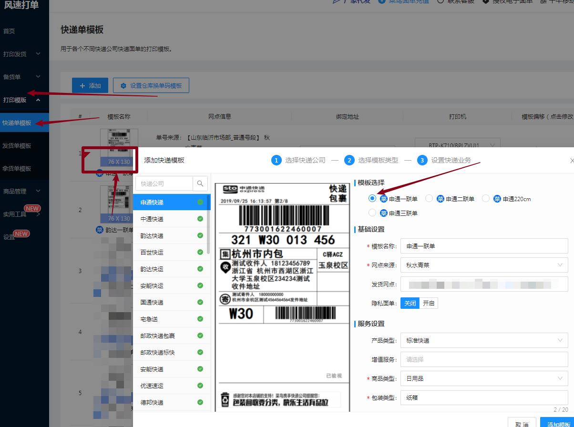Click the step 1 circle labeled 选择快递公司
Screen dimensions: 574x427
pyautogui.click(x=277, y=161)
